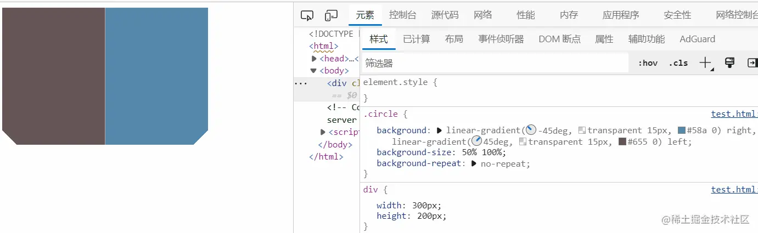This screenshot has height=233, width=758.
Task: Add a new style rule with plus icon
Action: click(706, 63)
